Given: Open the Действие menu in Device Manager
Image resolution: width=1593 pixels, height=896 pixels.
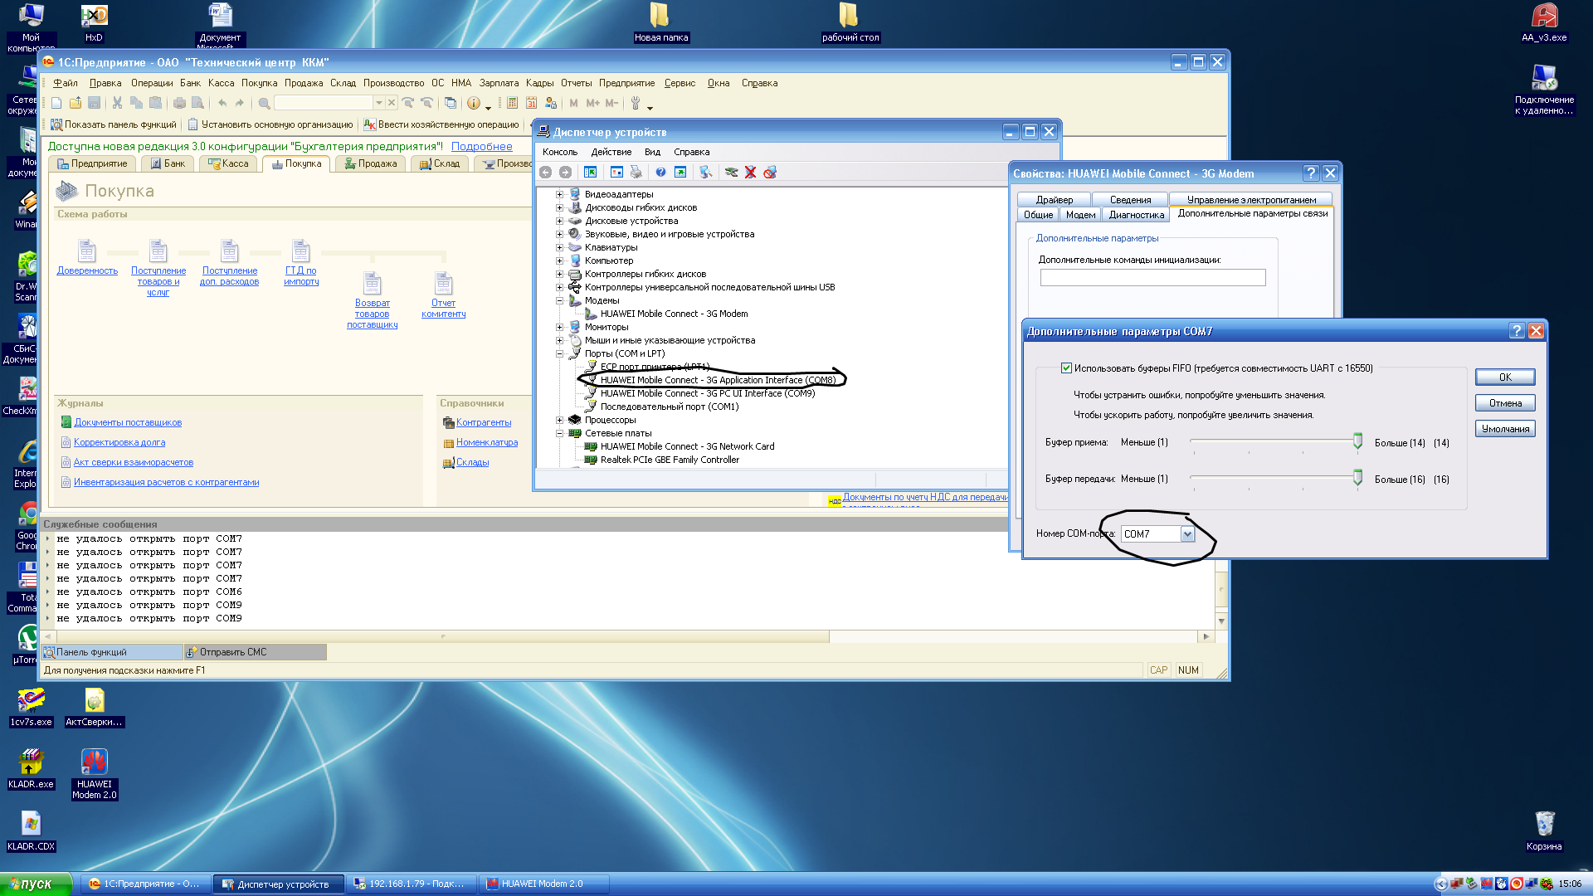Looking at the screenshot, I should (611, 152).
